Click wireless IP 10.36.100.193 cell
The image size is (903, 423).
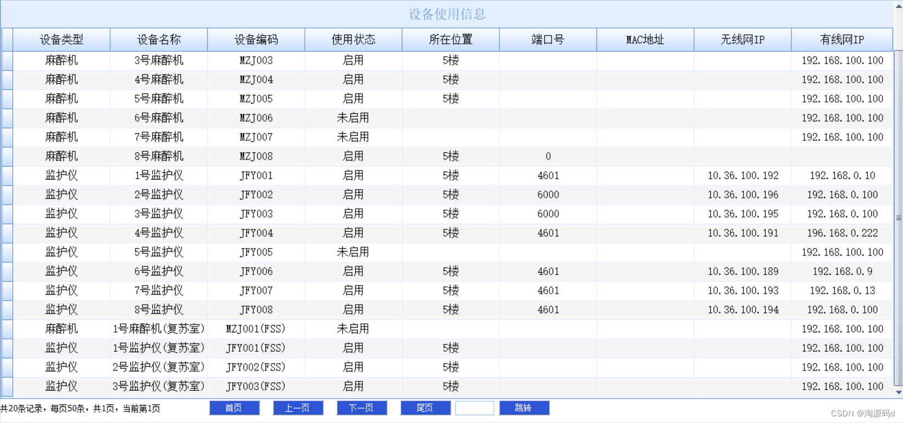tap(743, 290)
